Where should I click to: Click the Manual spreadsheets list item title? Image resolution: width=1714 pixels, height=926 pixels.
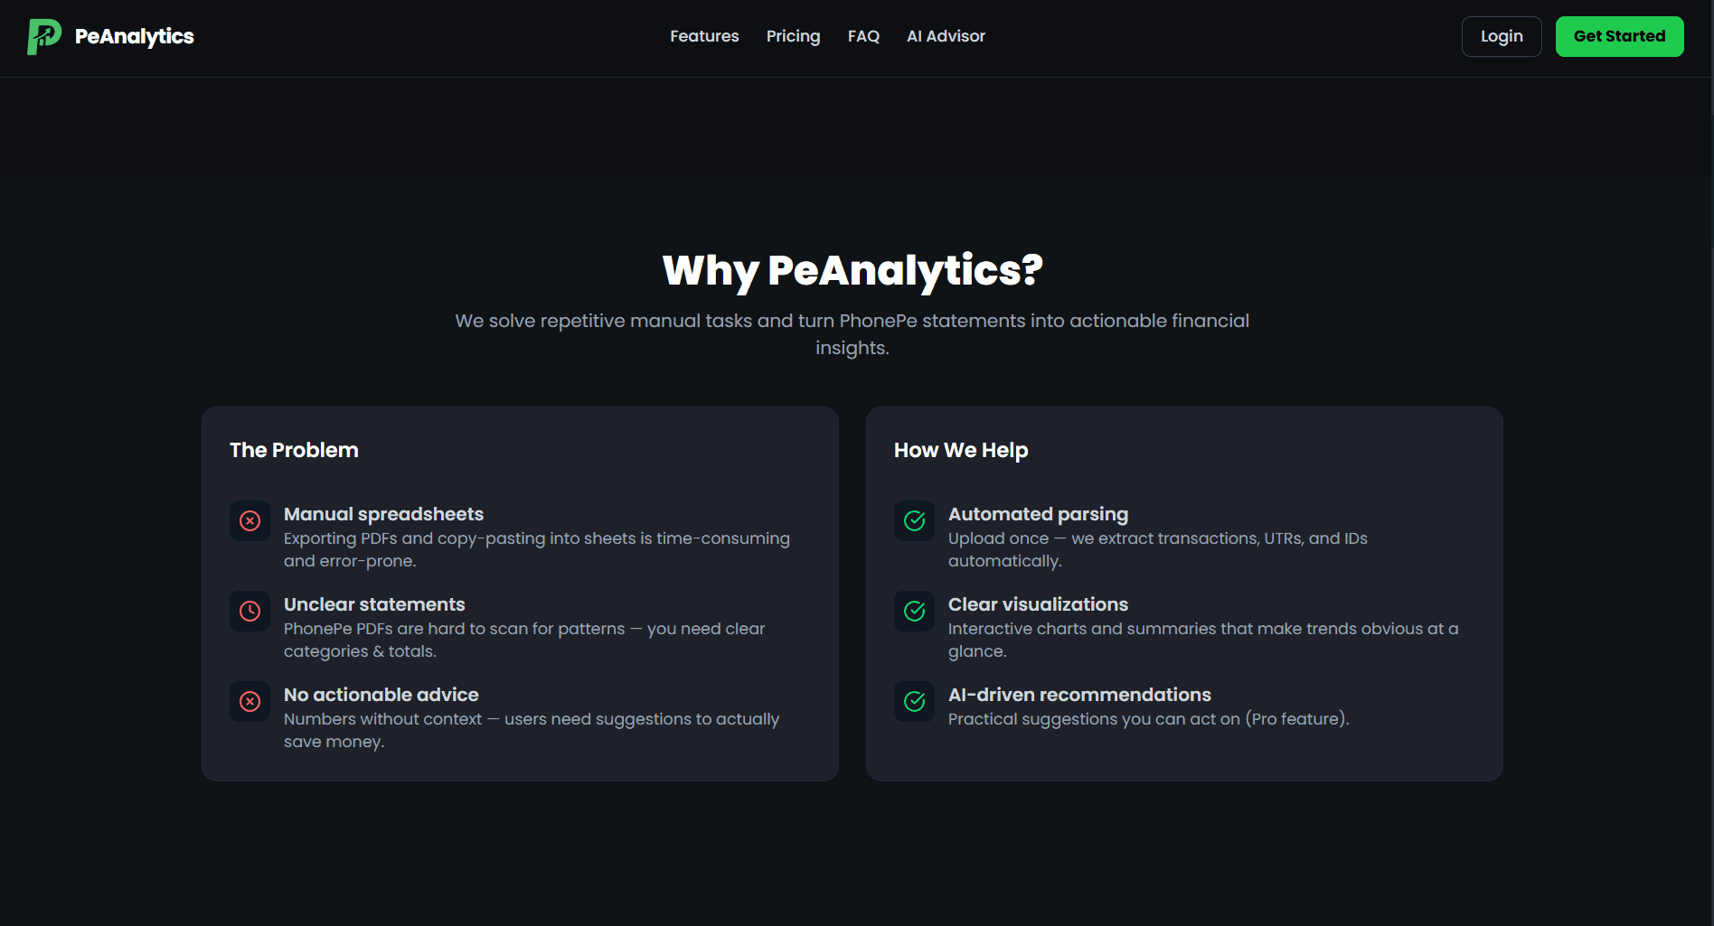(x=383, y=513)
